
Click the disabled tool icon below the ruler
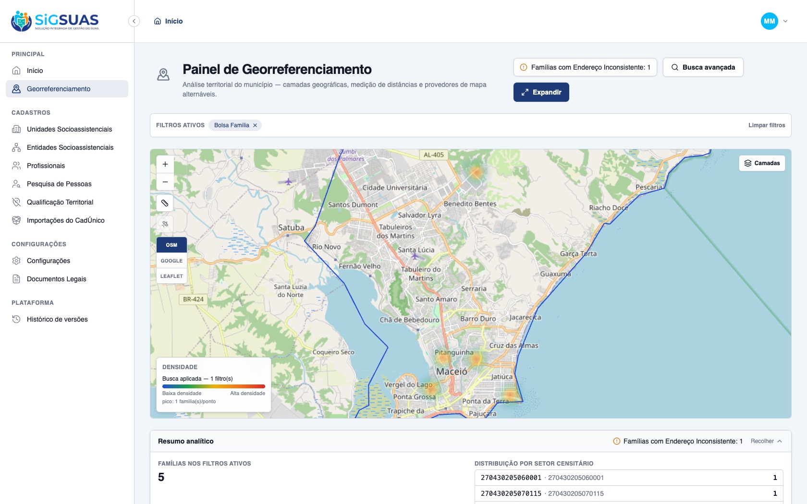[x=165, y=224]
